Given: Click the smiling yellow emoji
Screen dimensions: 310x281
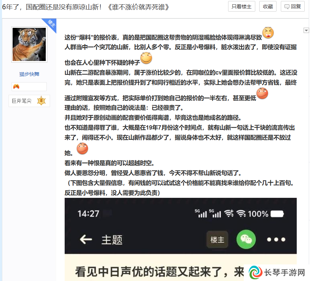Looking at the screenshot, I should [146, 58].
